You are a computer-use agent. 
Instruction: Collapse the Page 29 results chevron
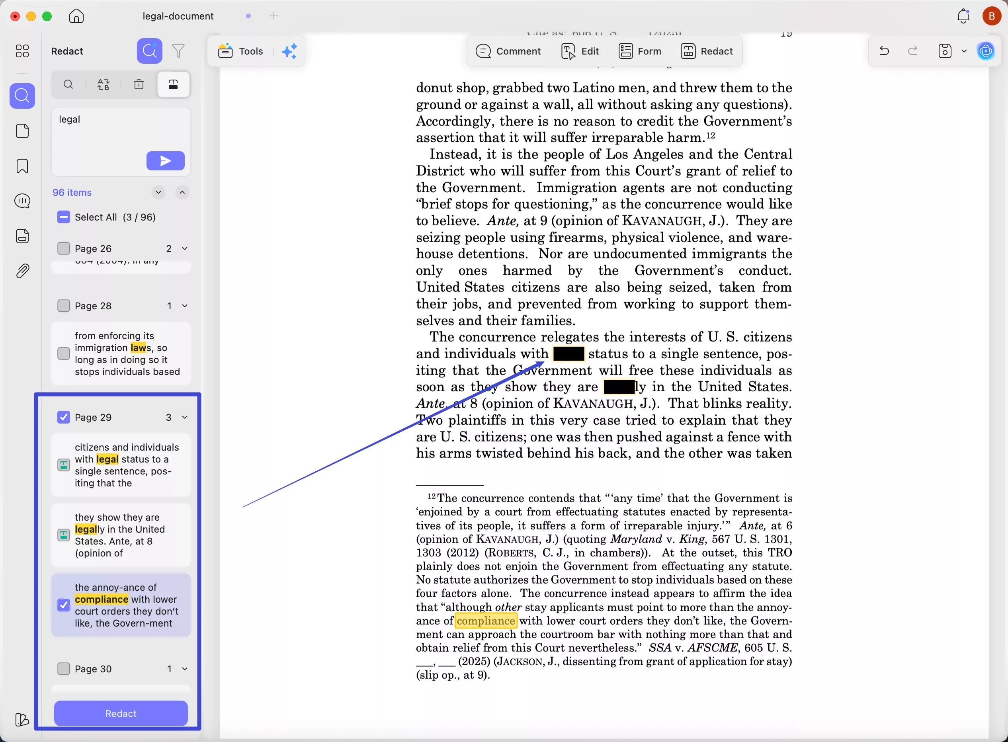pos(185,417)
